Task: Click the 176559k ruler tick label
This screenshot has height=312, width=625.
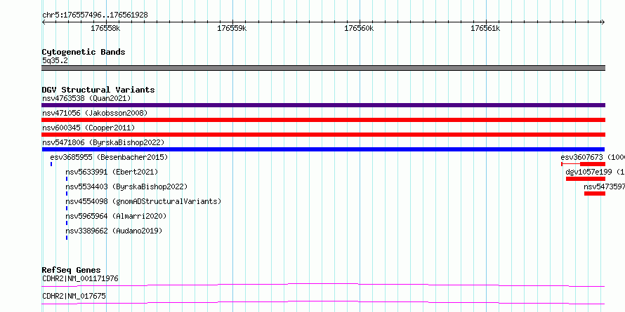Action: tap(232, 28)
